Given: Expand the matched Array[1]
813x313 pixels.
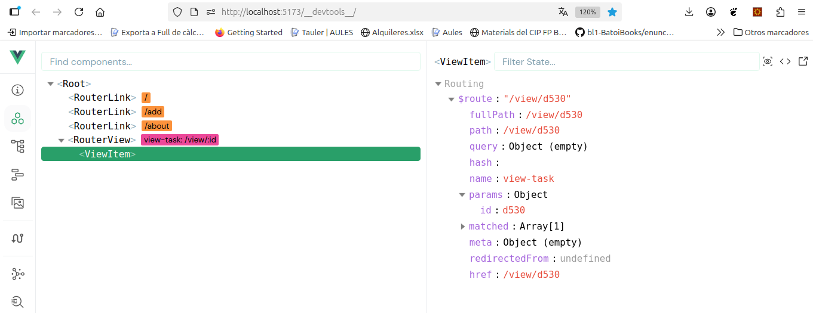Looking at the screenshot, I should (x=463, y=227).
